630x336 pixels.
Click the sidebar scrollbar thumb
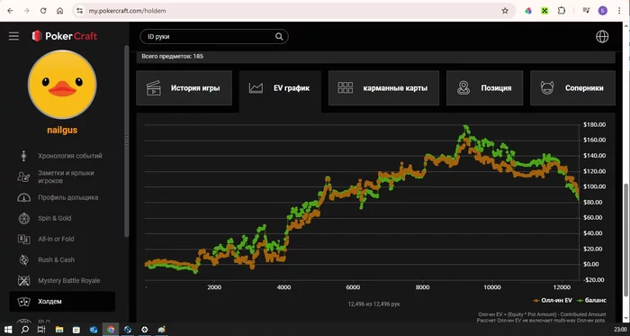(127, 141)
